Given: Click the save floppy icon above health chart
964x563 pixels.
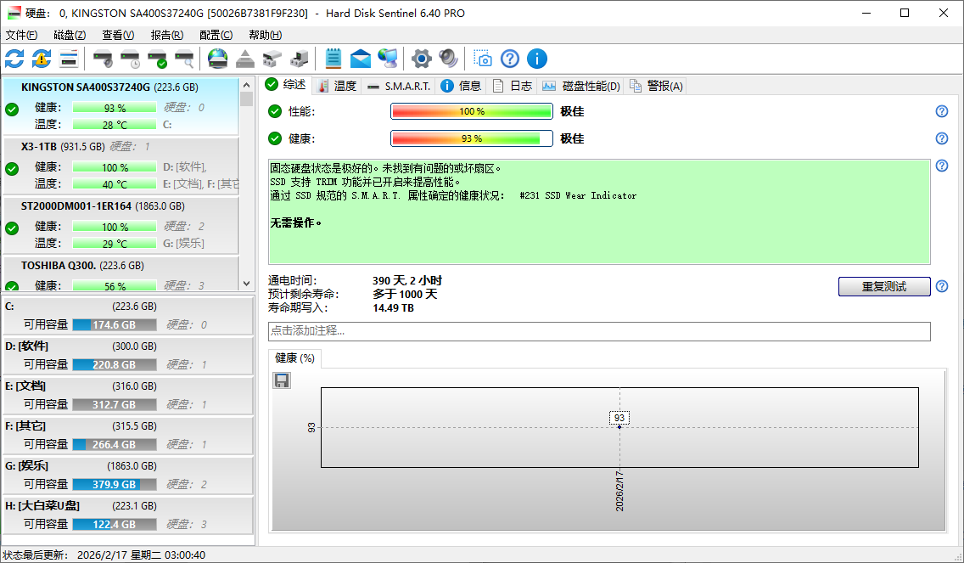Looking at the screenshot, I should [282, 380].
